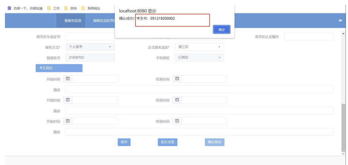Switch to the 预报名信息 tab
This screenshot has height=165, width=348.
(71, 21)
